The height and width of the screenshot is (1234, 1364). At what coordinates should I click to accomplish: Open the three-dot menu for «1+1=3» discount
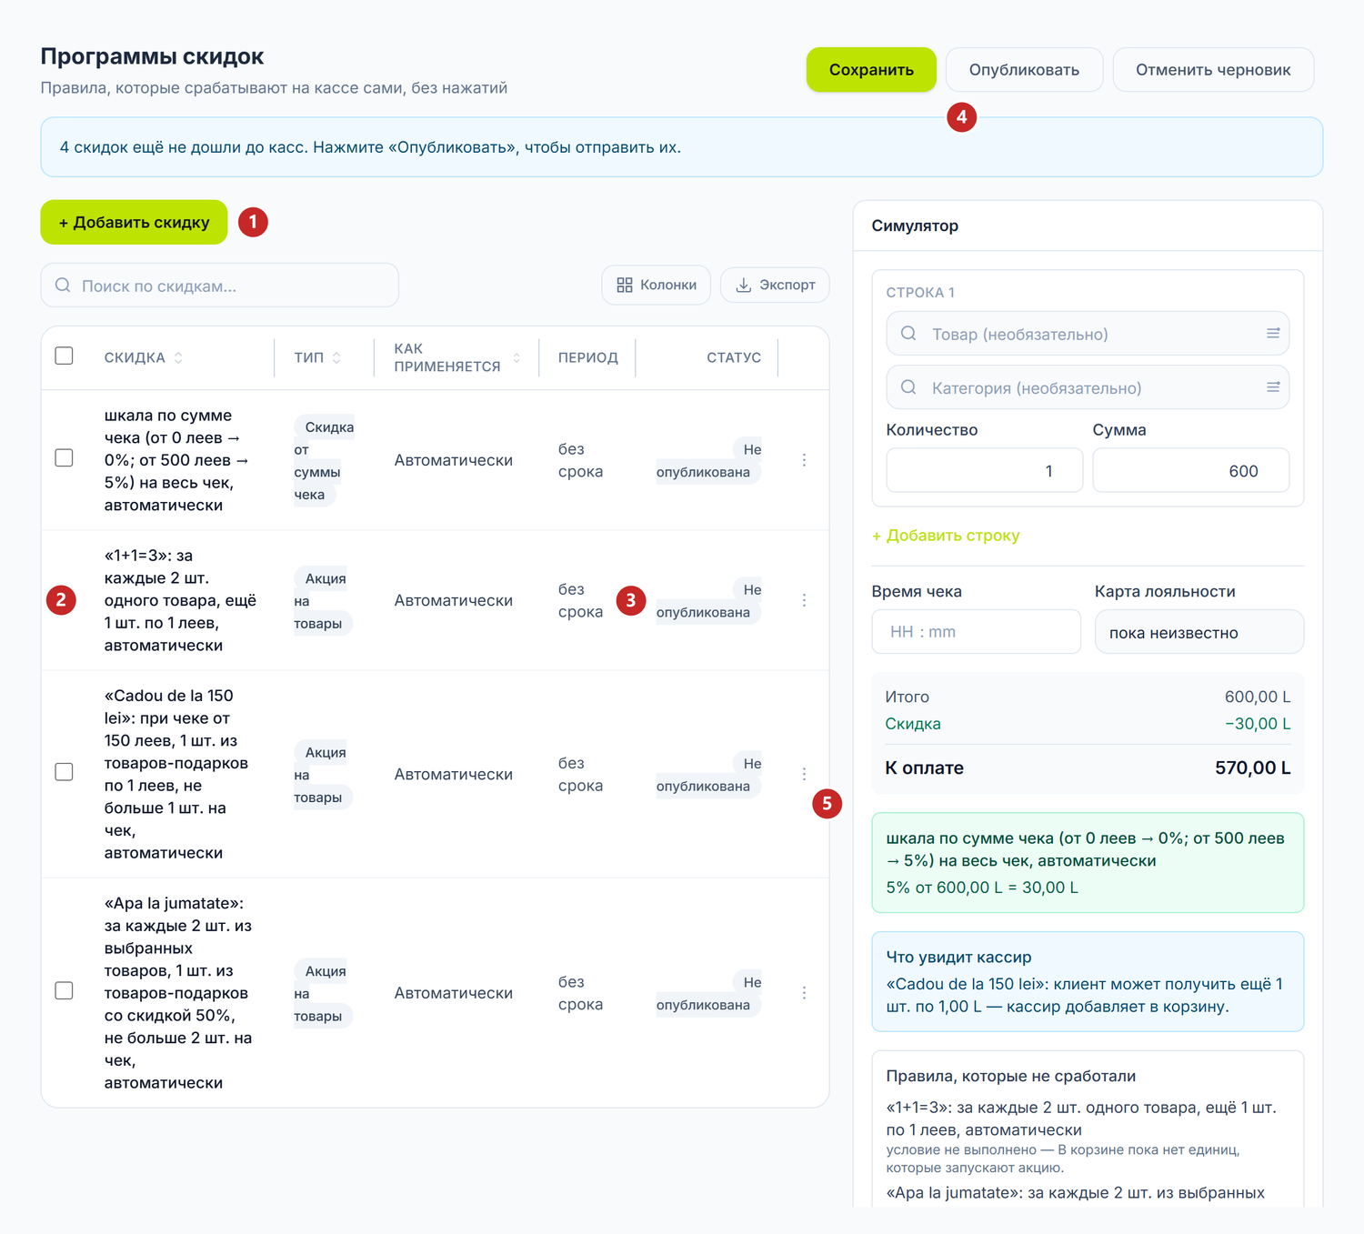(804, 600)
